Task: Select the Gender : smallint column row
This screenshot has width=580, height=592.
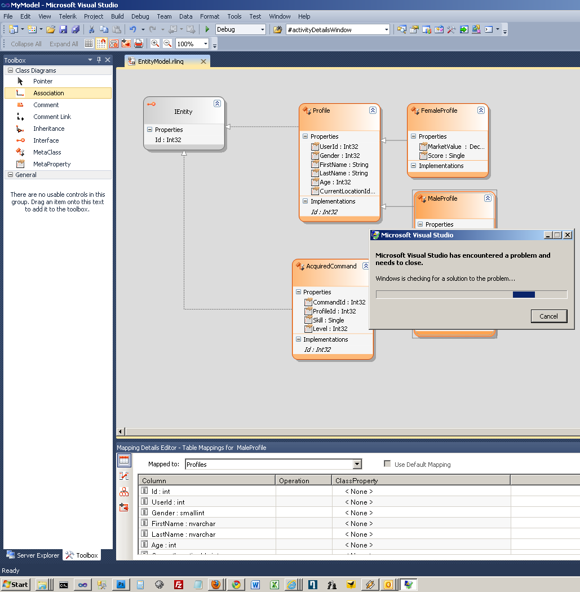Action: 178,513
